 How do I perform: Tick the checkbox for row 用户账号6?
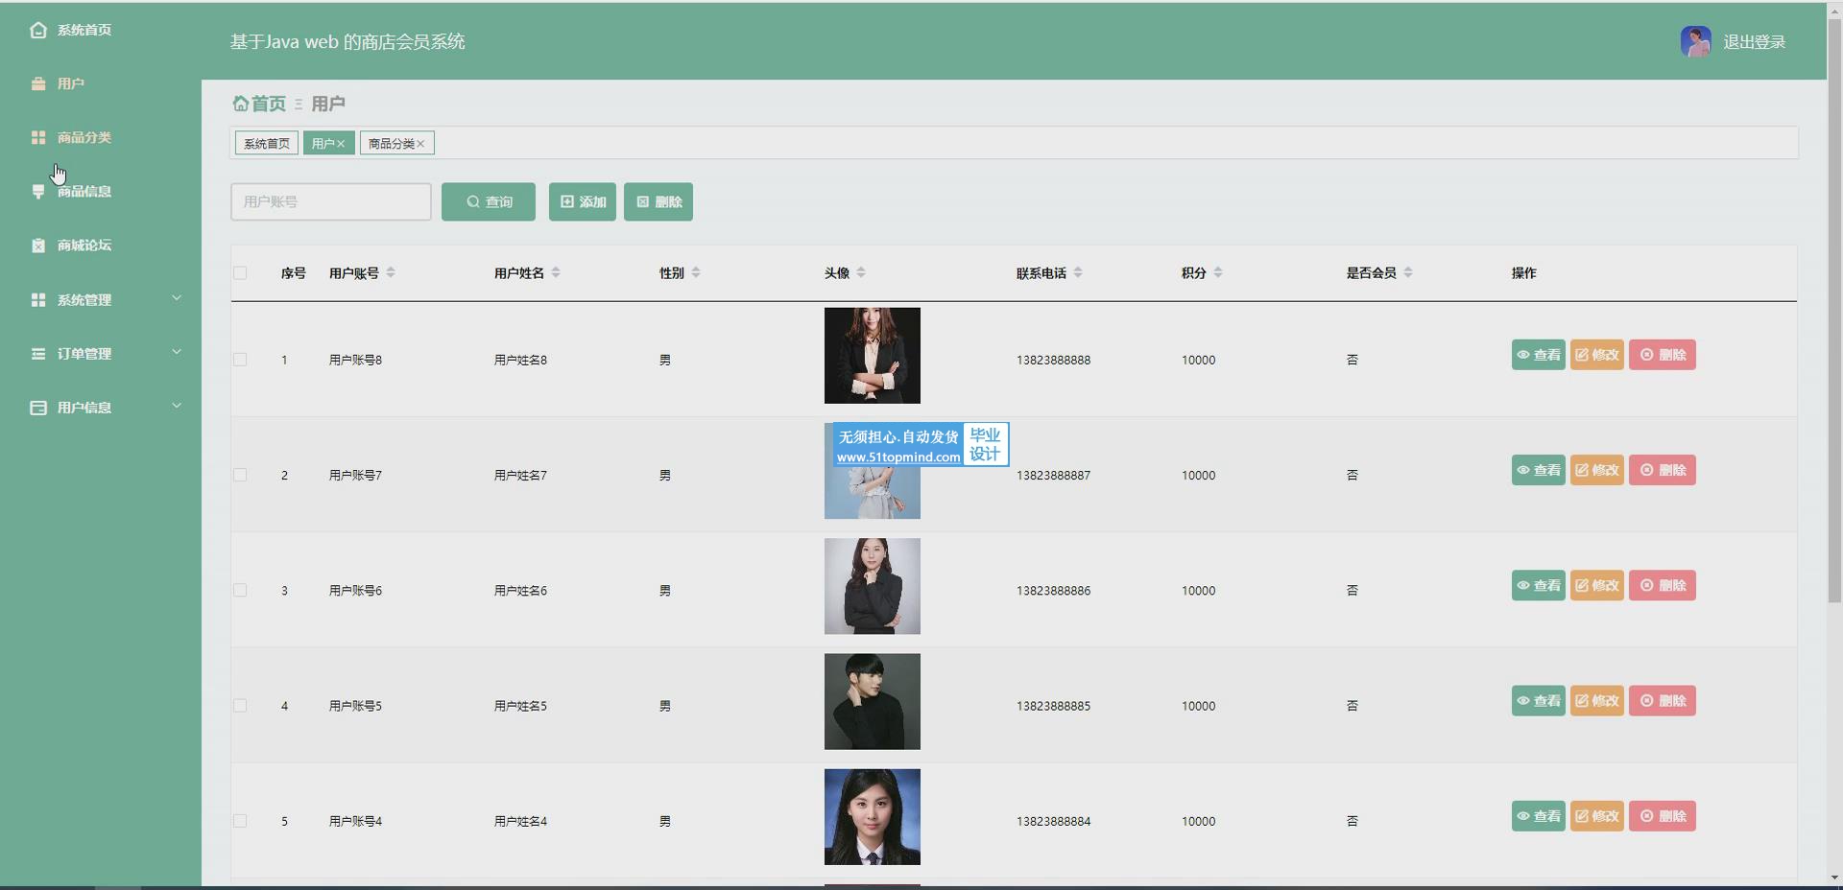click(240, 590)
